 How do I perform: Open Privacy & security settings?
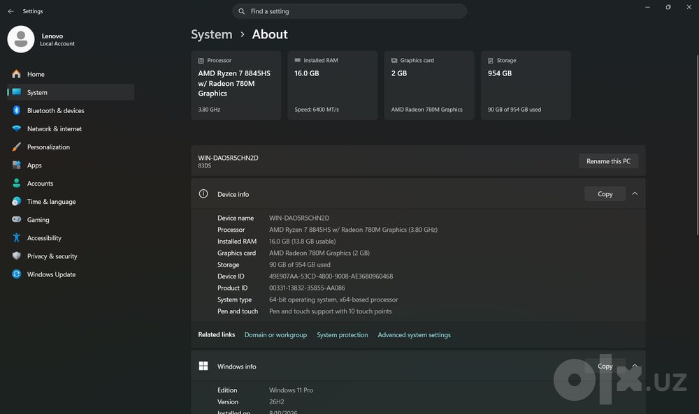71,256
